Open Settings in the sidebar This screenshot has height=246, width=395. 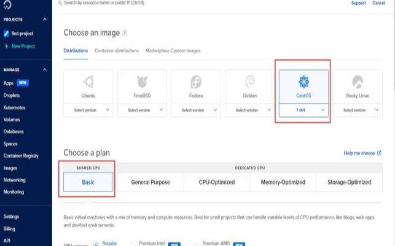coord(11,217)
